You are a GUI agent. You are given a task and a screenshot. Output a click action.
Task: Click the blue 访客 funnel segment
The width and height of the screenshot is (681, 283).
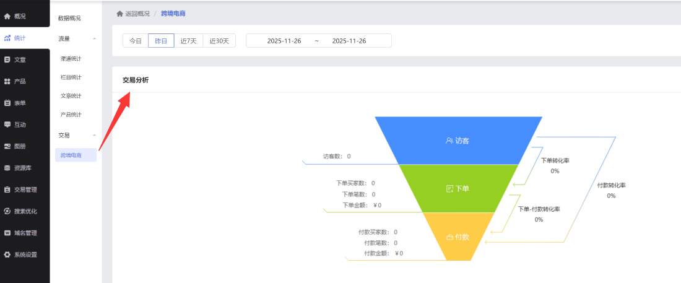point(458,141)
